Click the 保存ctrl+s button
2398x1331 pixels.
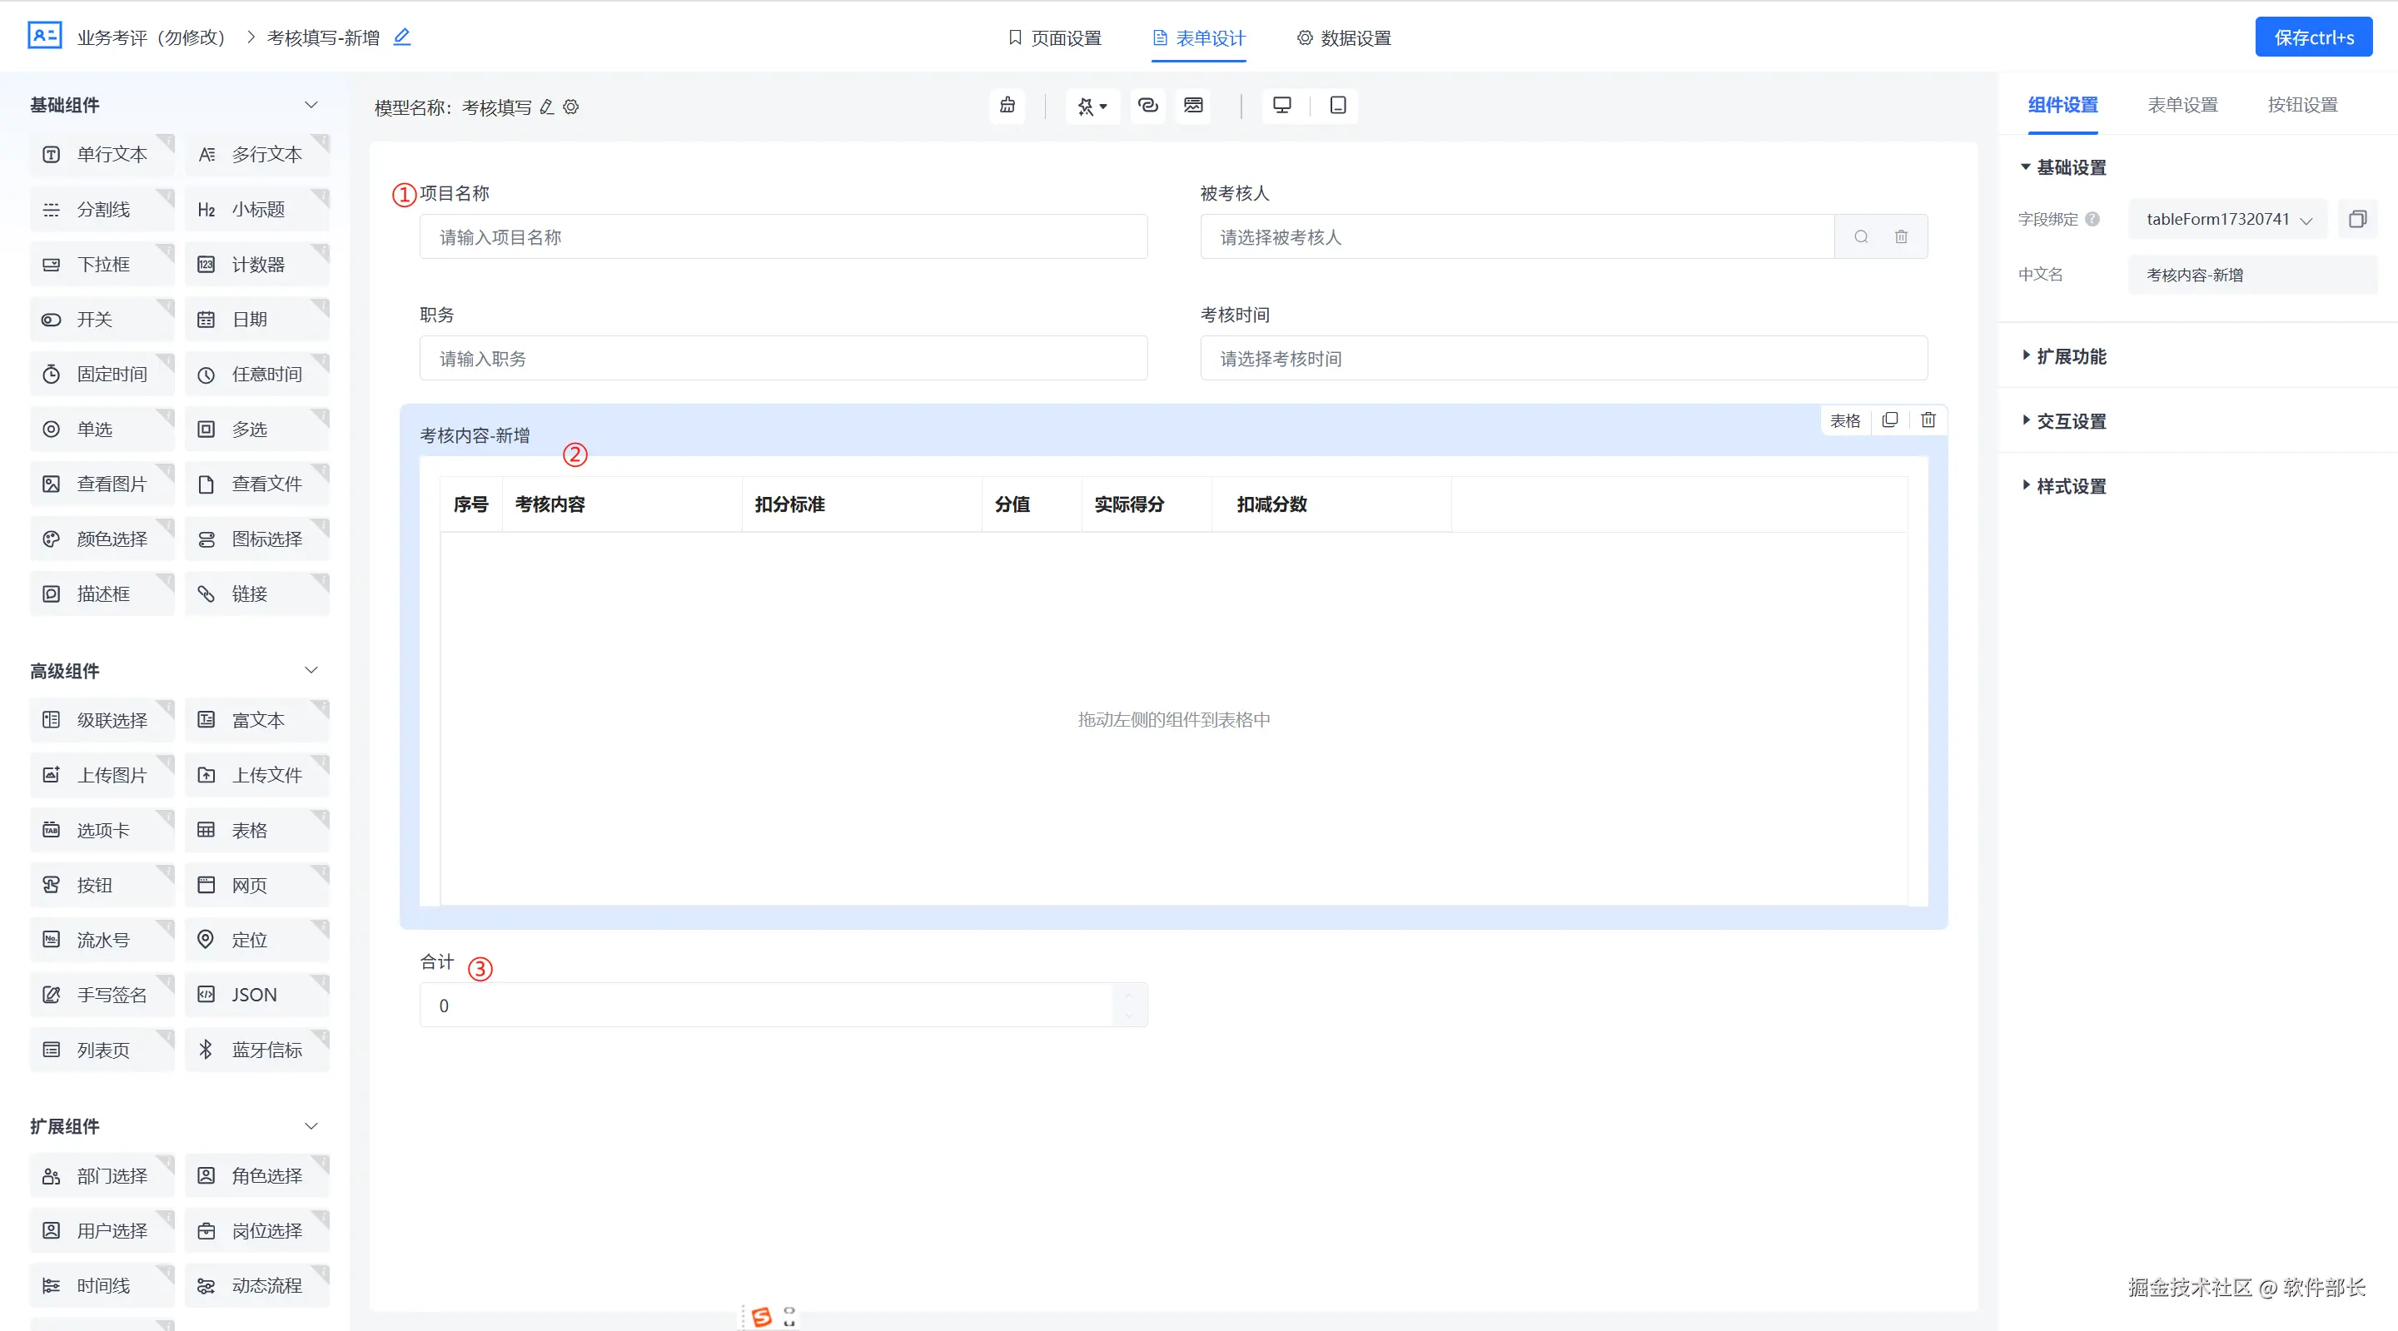tap(2313, 37)
